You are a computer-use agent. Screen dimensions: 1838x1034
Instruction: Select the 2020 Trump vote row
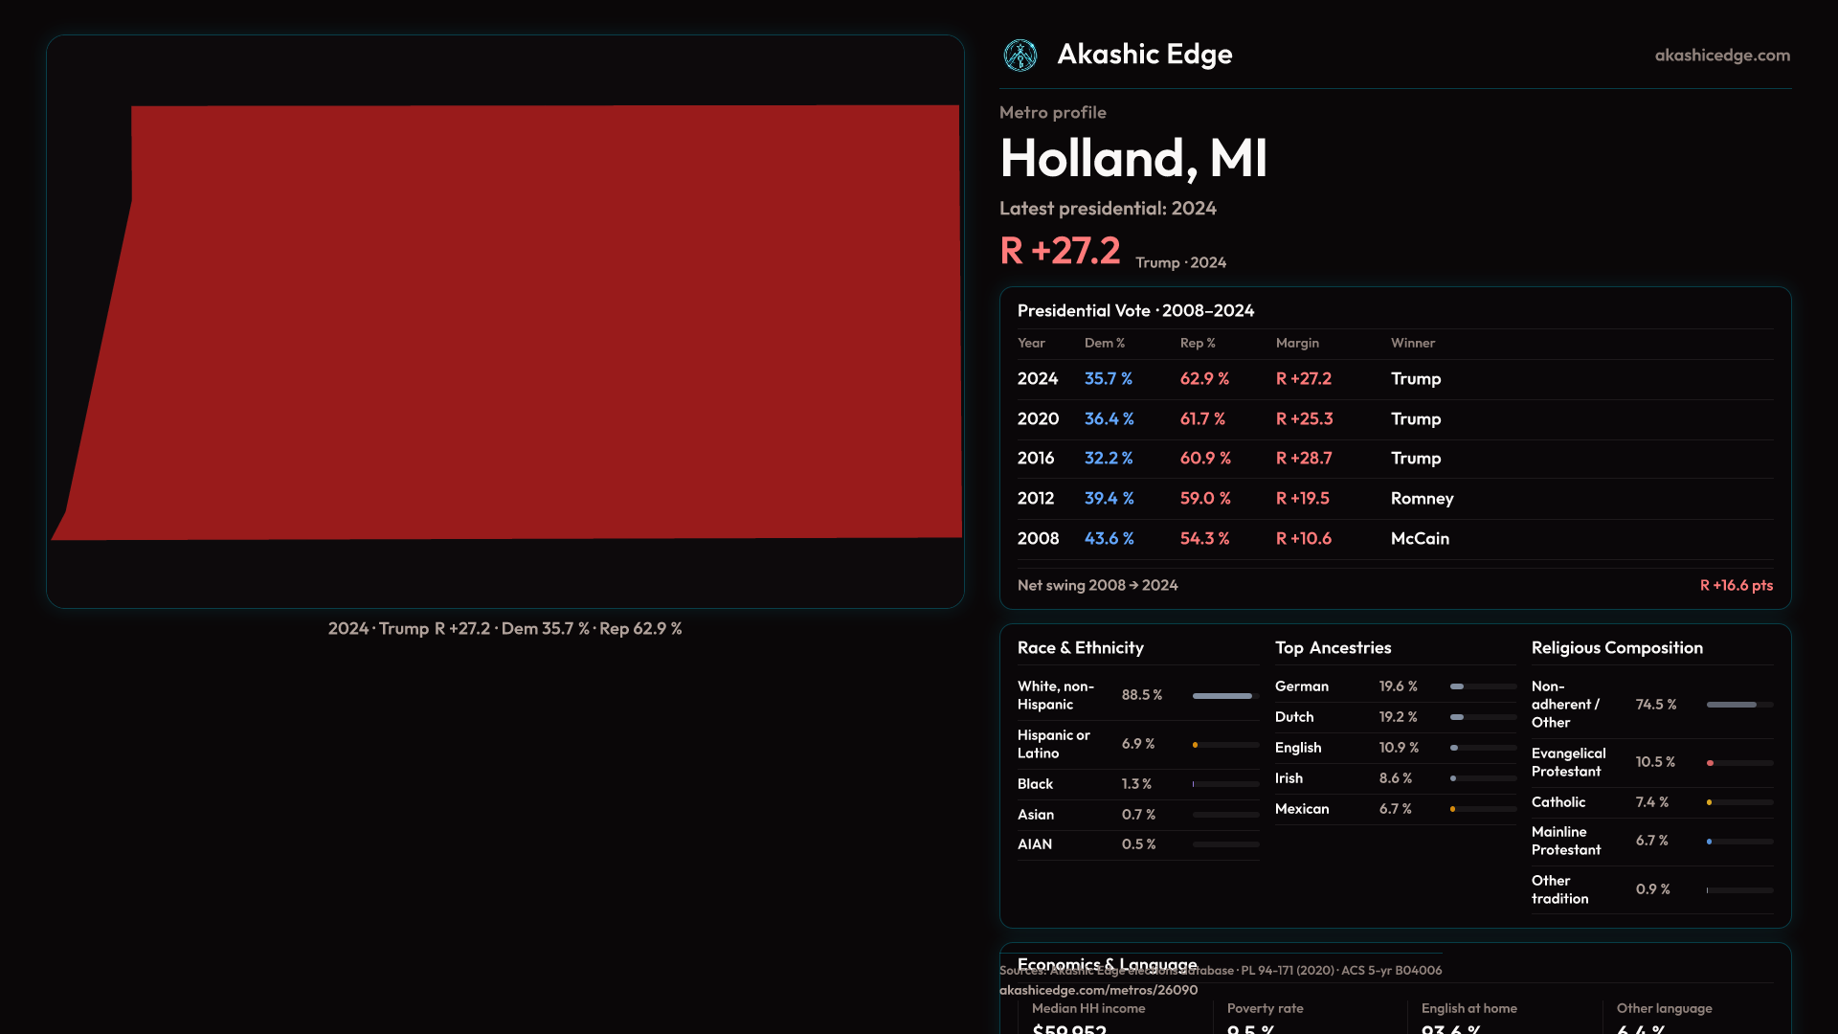point(1394,419)
